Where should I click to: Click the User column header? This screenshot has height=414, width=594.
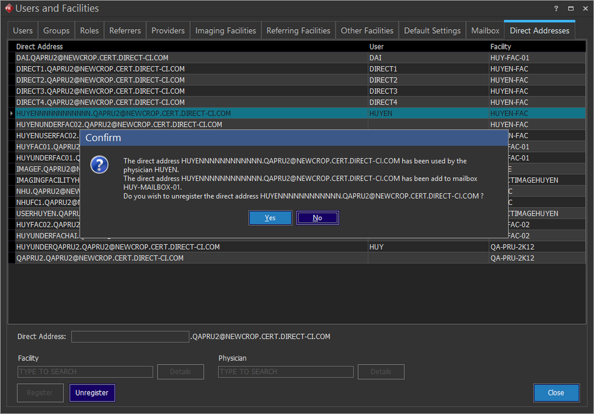(376, 46)
